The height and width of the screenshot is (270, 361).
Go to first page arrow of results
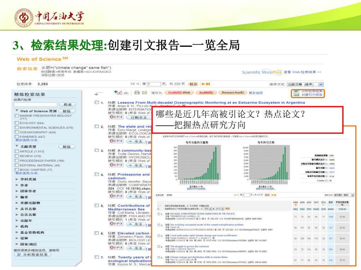(133, 84)
